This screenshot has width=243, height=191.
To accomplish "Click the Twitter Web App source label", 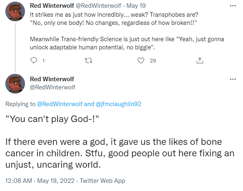I will click(102, 181).
